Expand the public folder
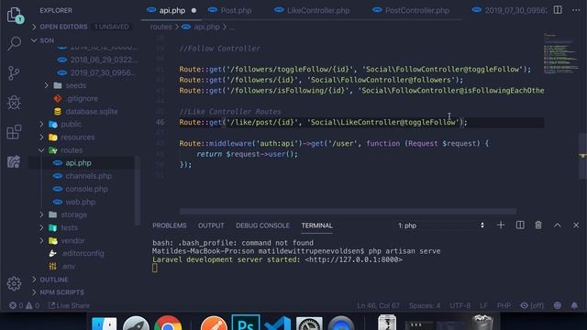587x330 pixels. (41, 124)
